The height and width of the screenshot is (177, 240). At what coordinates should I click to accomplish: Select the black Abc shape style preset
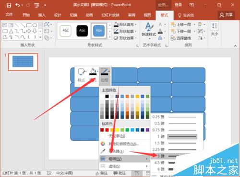tap(82, 31)
